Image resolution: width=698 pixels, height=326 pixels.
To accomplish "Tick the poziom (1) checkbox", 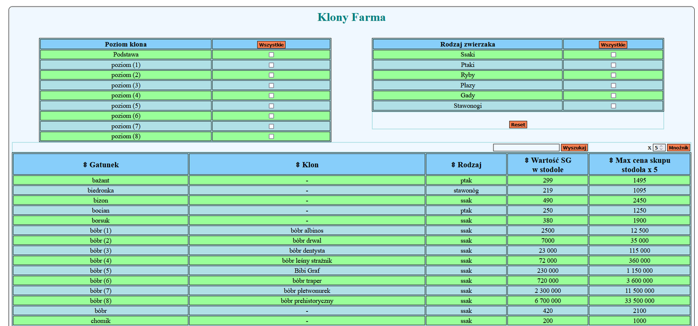I will pos(272,65).
